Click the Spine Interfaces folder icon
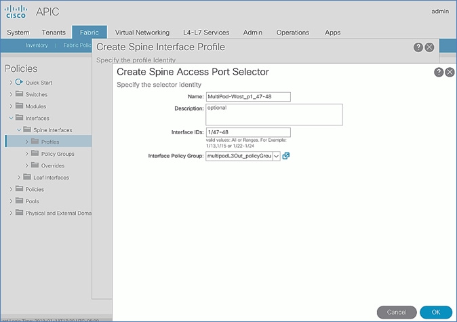The height and width of the screenshot is (322, 457). click(27, 129)
